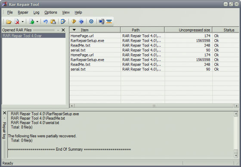Open the Help menu
The image size is (241, 167).
[78, 12]
